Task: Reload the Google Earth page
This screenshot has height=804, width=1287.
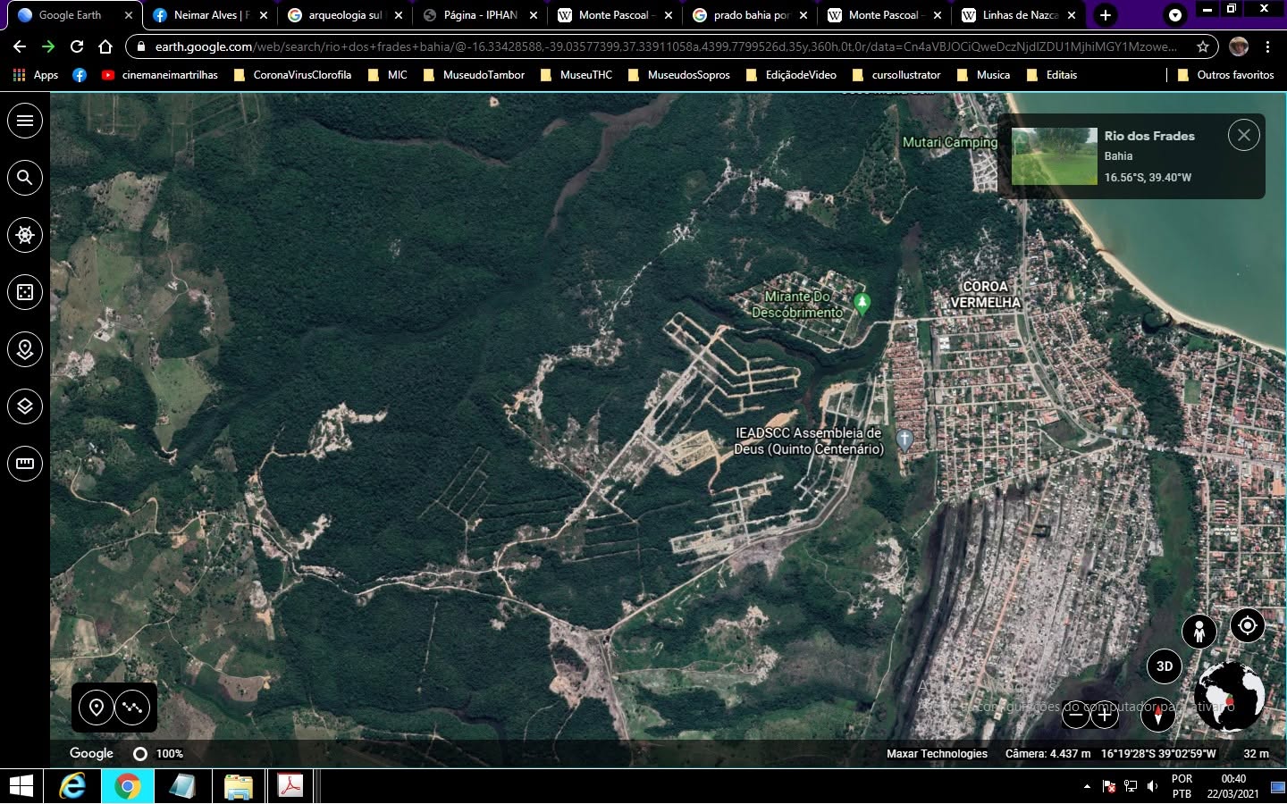Action: click(77, 46)
